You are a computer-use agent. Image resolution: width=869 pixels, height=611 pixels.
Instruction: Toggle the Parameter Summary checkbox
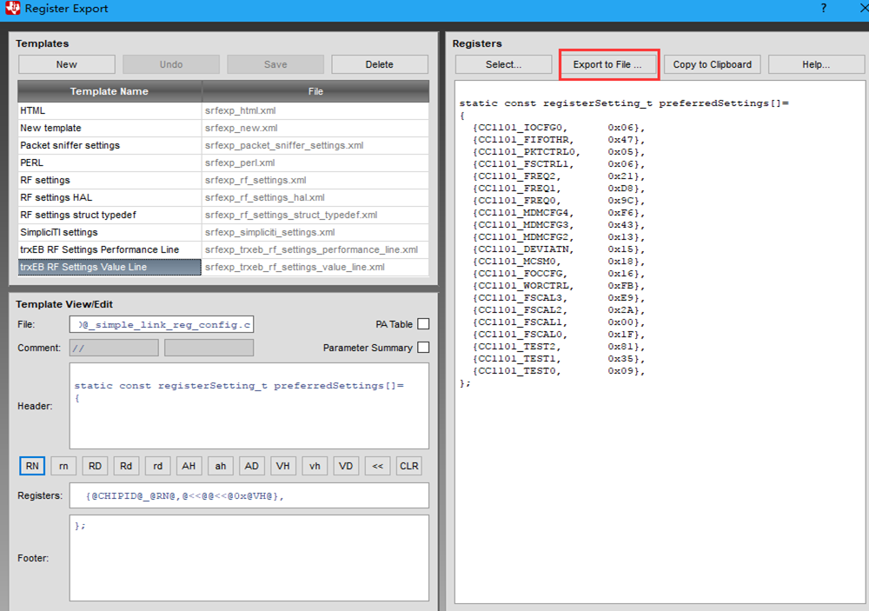coord(423,348)
